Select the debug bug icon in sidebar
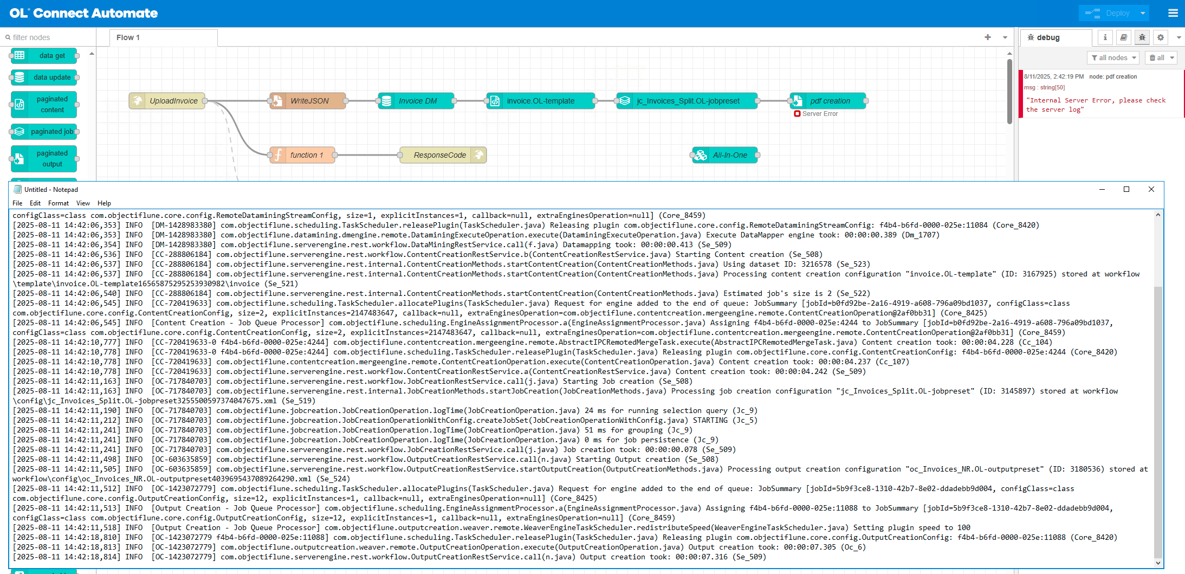Image resolution: width=1185 pixels, height=574 pixels. [x=1142, y=37]
